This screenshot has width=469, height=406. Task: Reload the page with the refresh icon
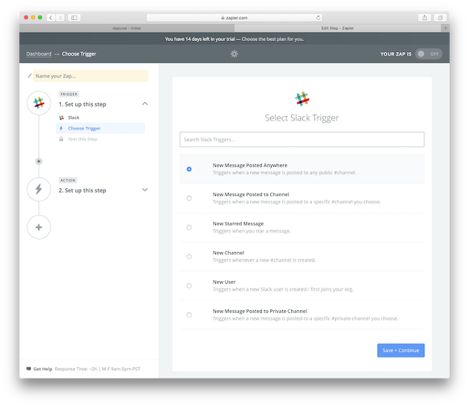[x=318, y=18]
